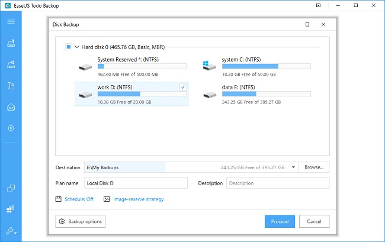The width and height of the screenshot is (385, 242).
Task: Click the Clone sidebar icon
Action: (11, 189)
